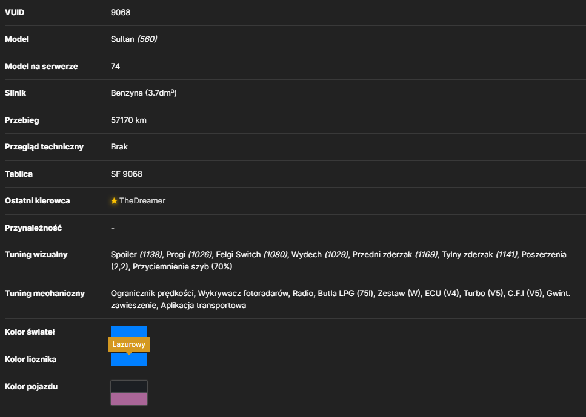Click the Tuning wizualny label
The image size is (586, 417).
coord(36,255)
